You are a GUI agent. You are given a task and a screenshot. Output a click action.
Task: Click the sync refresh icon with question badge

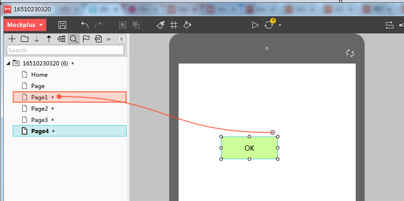(x=270, y=24)
